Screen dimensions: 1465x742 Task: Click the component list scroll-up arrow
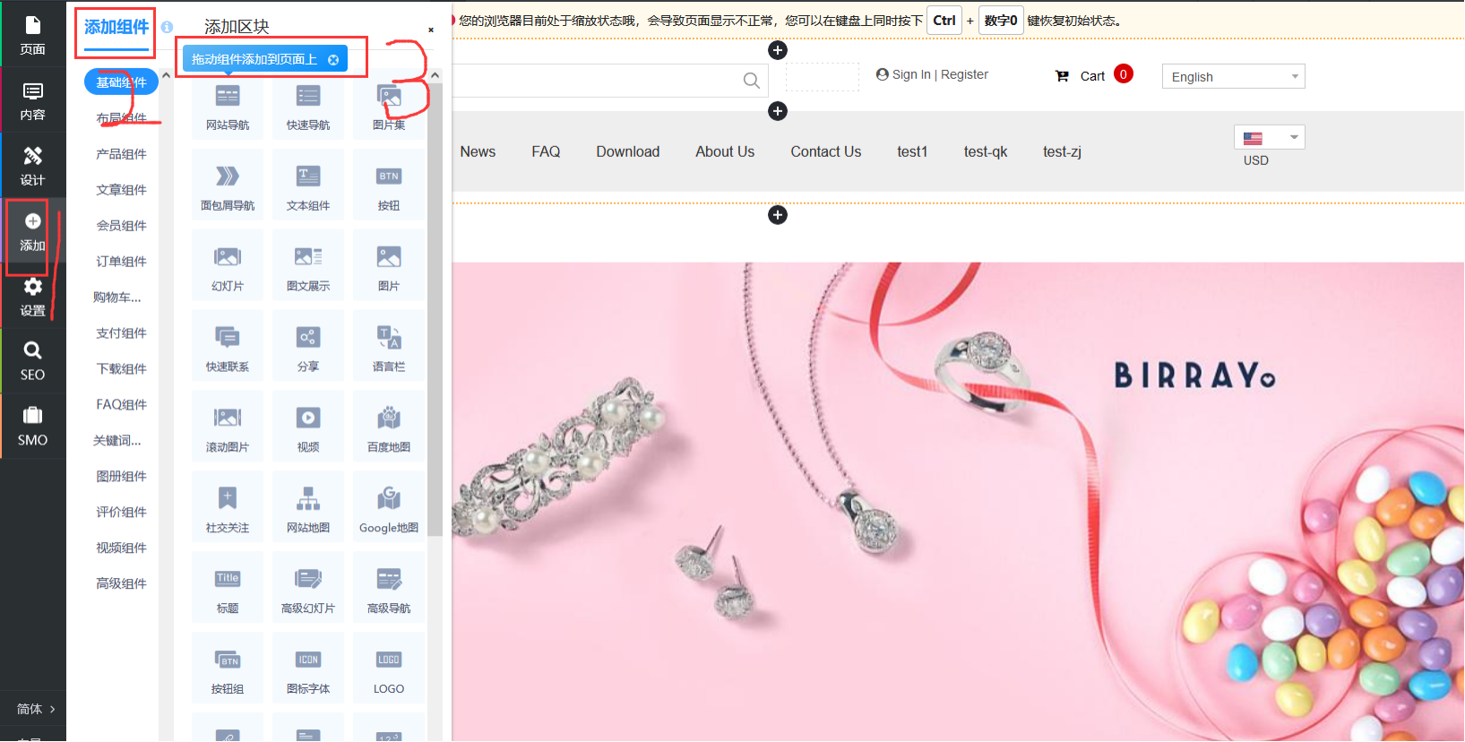[x=435, y=75]
